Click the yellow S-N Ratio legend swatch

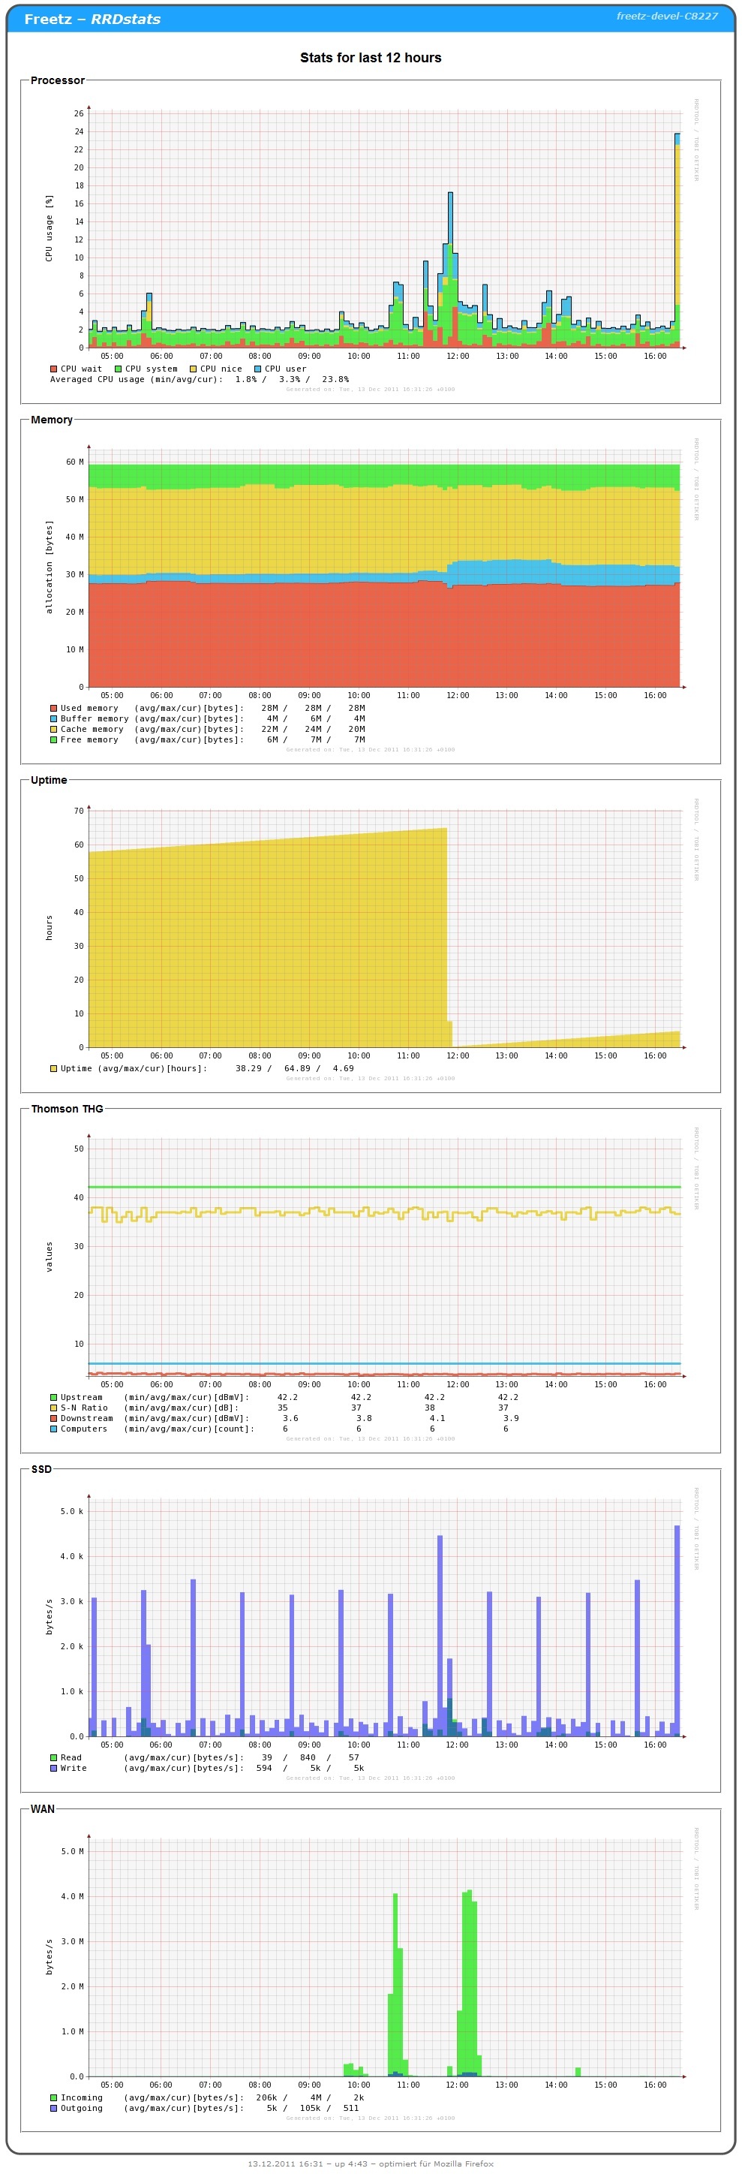[x=54, y=1408]
